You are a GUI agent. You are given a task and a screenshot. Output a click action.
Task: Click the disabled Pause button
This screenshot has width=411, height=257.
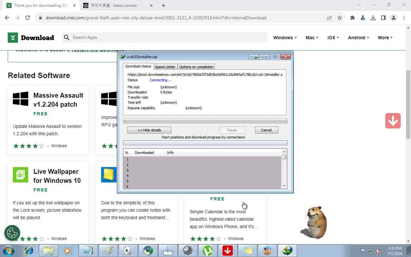click(x=232, y=130)
